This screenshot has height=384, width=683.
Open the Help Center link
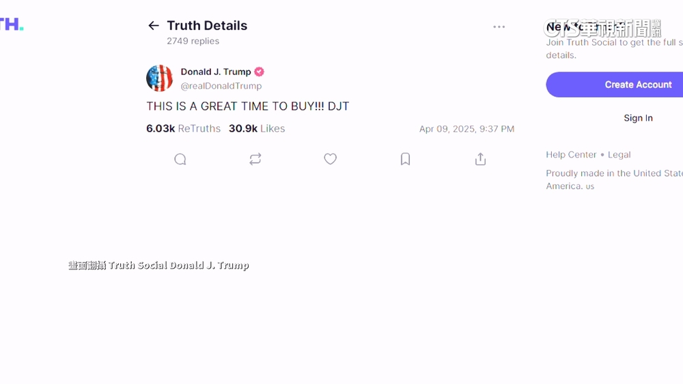point(571,155)
